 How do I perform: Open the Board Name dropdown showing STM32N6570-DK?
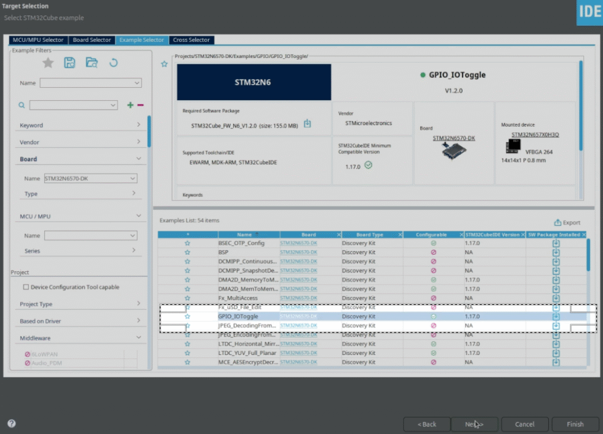[90, 178]
